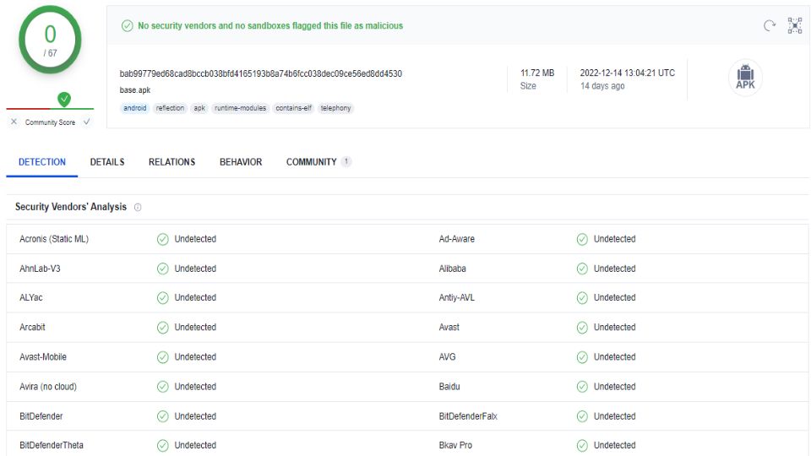Image resolution: width=811 pixels, height=456 pixels.
Task: Click the Ad-Aware vendor name
Action: tap(457, 239)
